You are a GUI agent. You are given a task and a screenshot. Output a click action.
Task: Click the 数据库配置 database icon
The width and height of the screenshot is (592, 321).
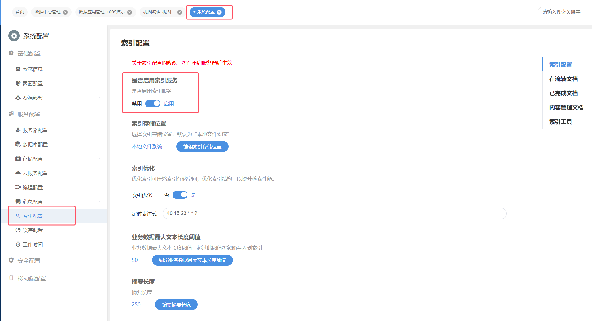pos(18,144)
